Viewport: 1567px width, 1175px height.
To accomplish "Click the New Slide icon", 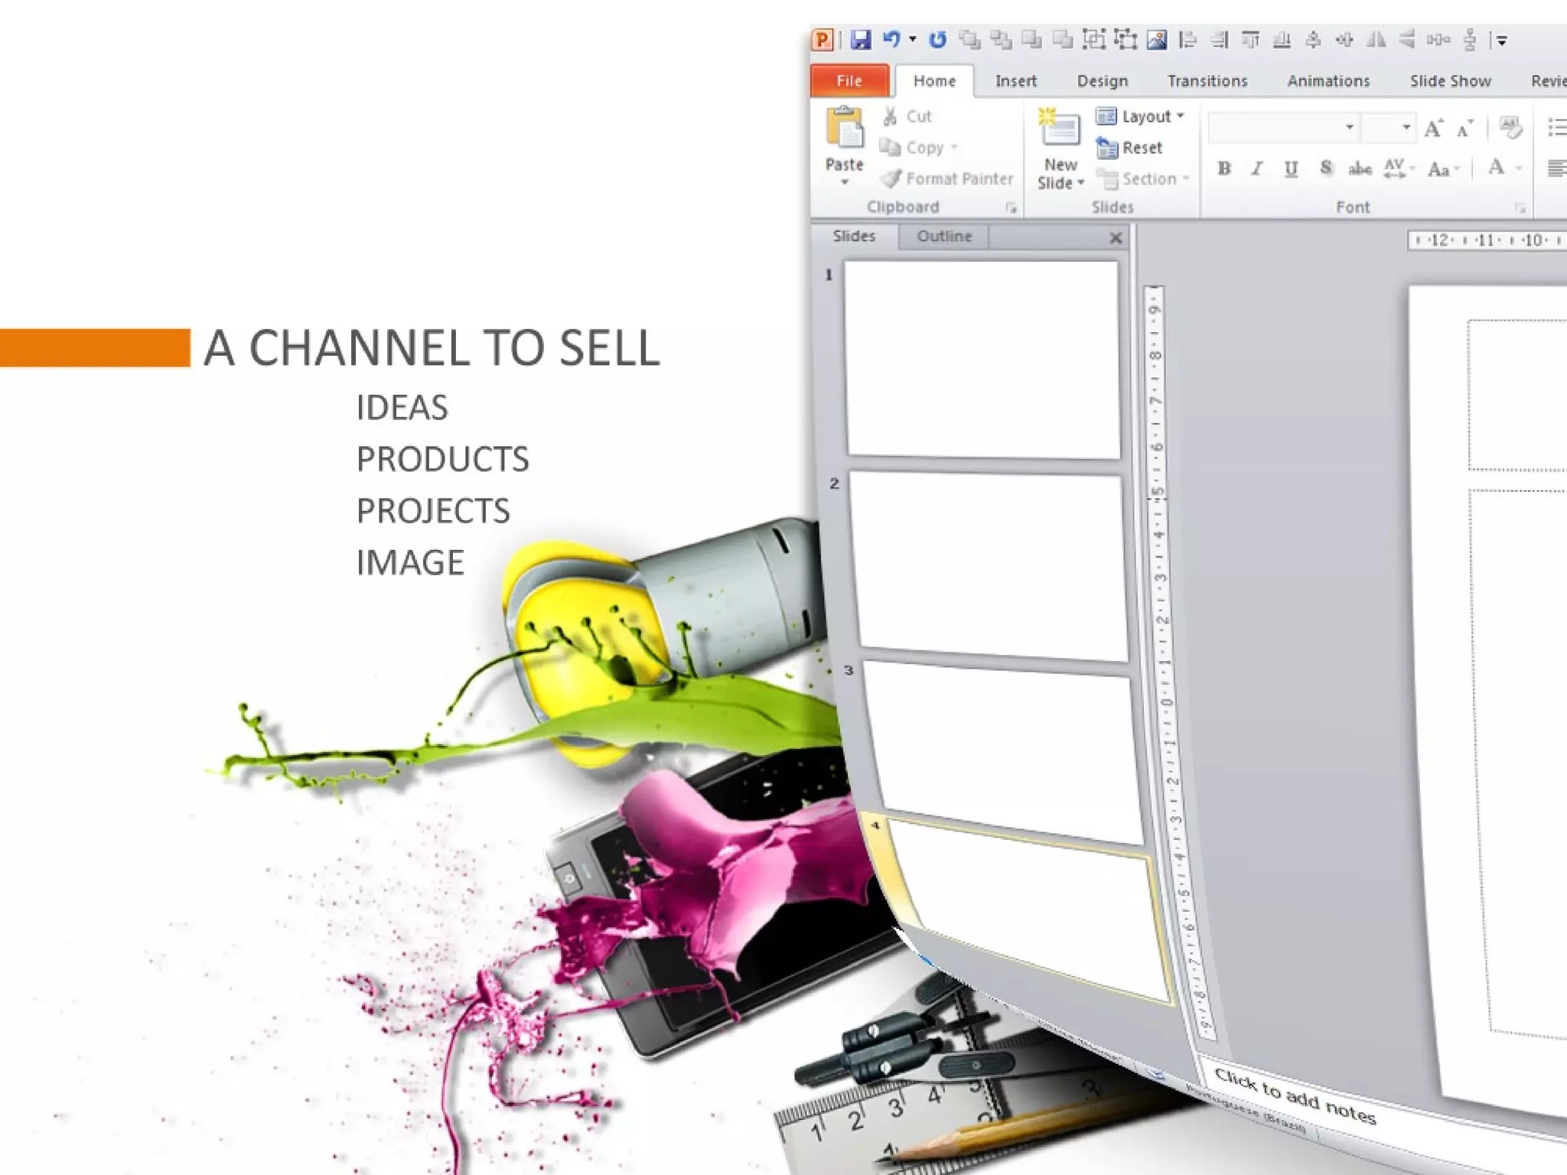I will click(x=1060, y=129).
